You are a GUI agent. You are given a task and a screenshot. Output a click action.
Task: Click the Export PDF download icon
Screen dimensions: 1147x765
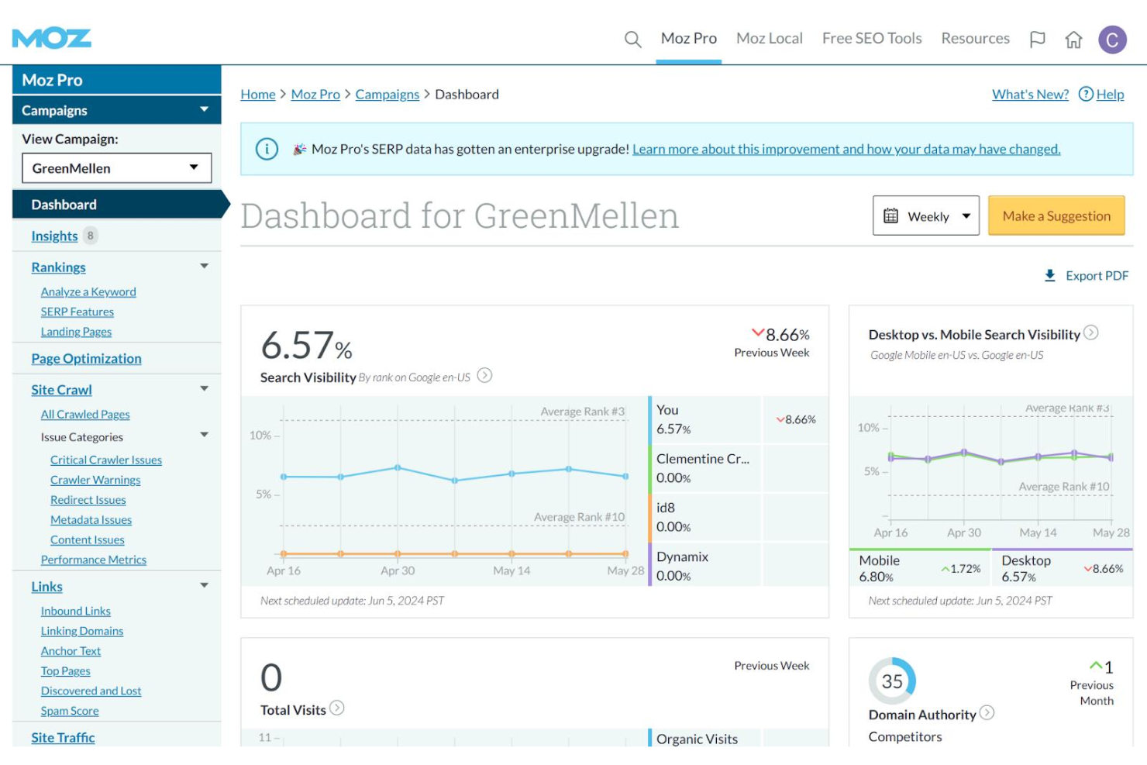[x=1050, y=275]
